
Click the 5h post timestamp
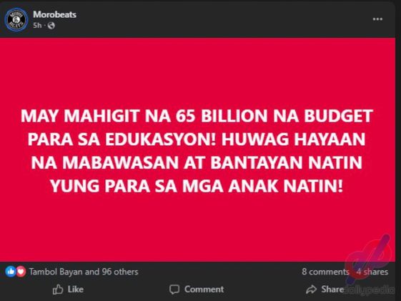coord(37,25)
